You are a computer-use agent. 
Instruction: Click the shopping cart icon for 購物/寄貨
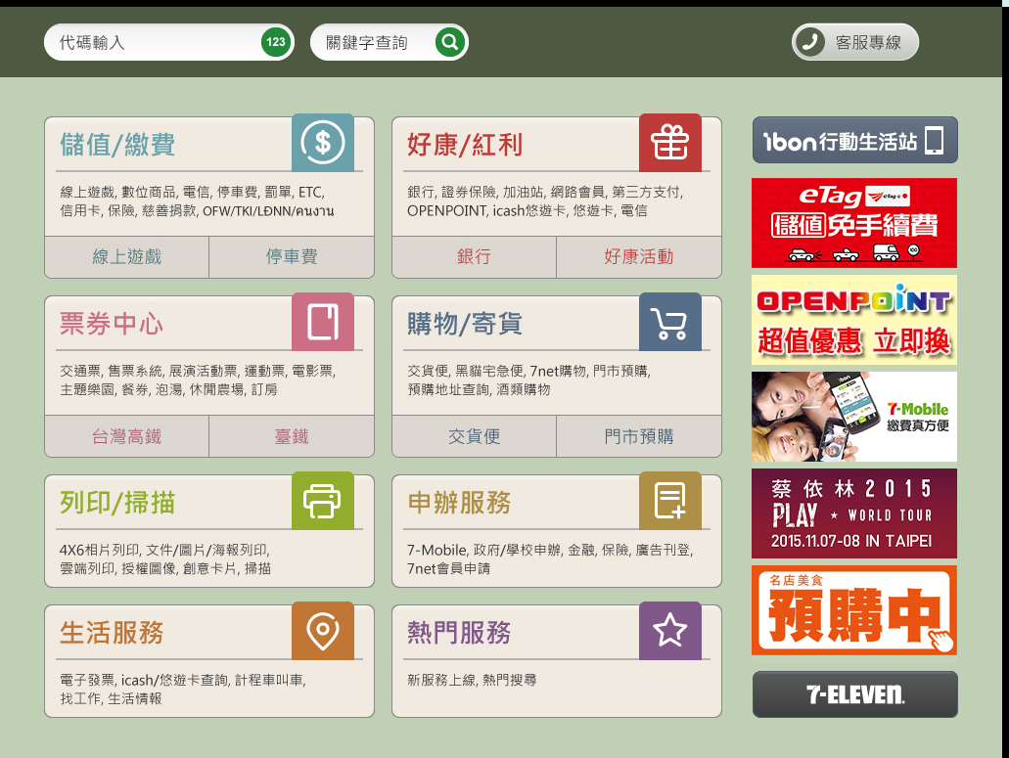[x=670, y=322]
